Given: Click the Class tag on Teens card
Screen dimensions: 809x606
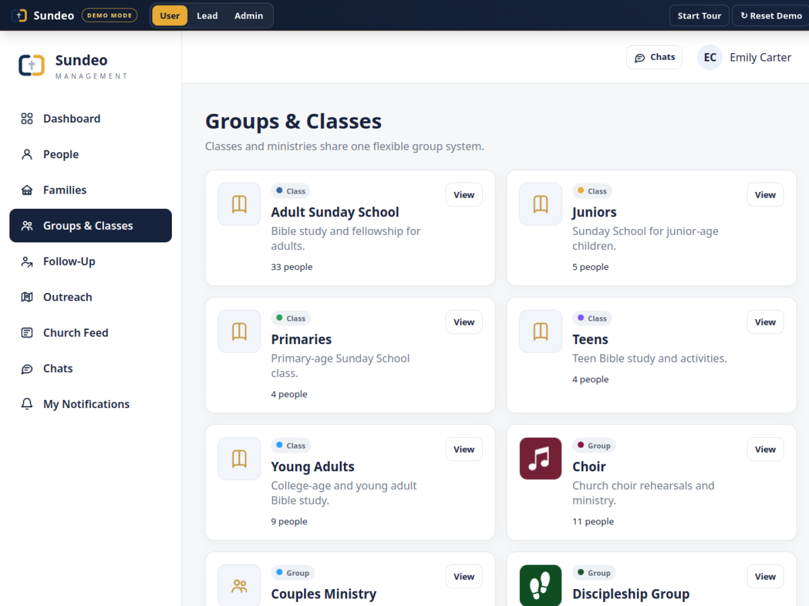Looking at the screenshot, I should tap(592, 318).
